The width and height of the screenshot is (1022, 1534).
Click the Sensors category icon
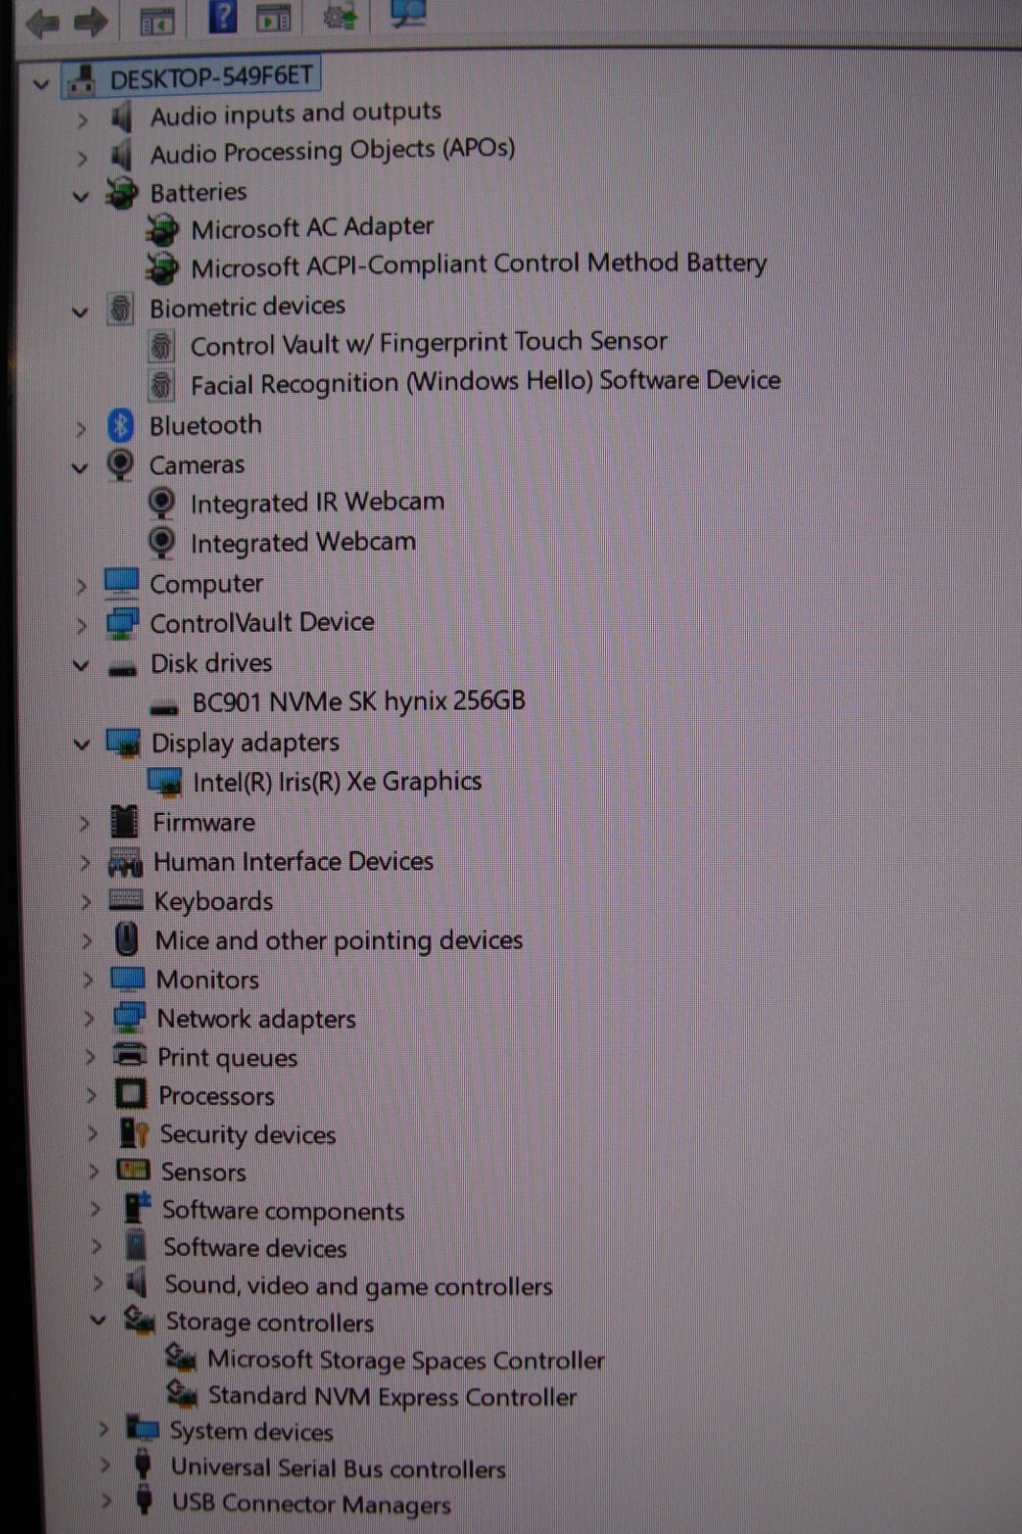tap(133, 1170)
